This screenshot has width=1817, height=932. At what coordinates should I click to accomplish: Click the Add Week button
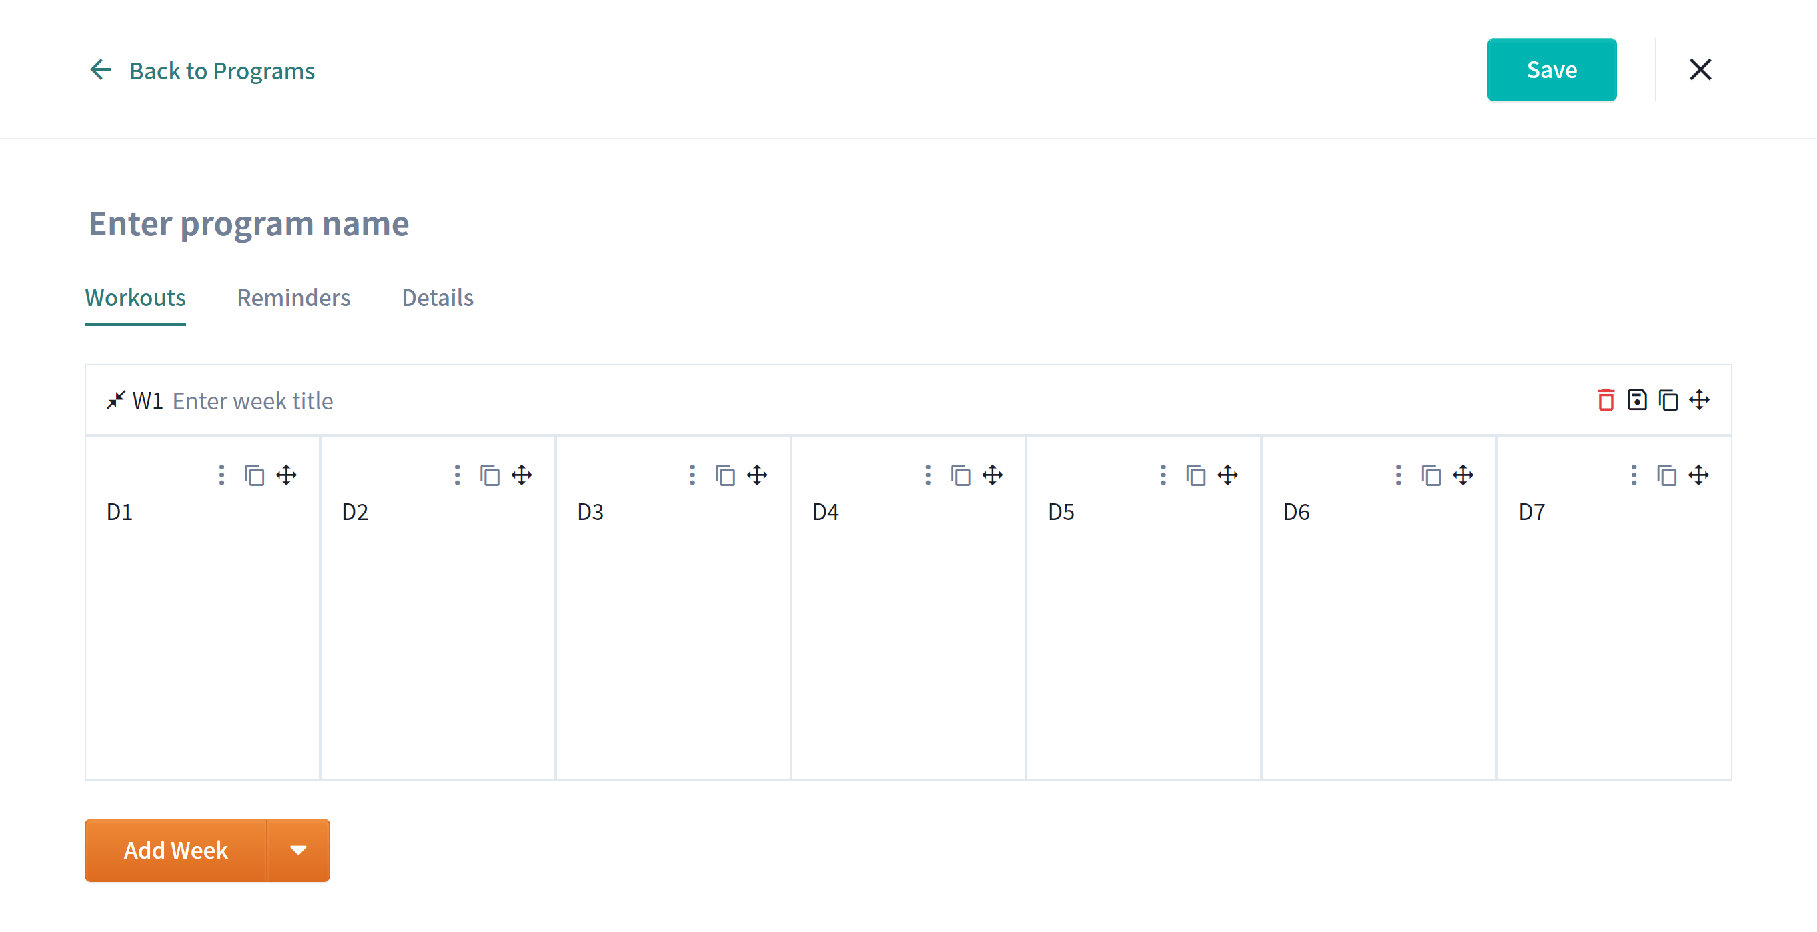click(x=175, y=850)
